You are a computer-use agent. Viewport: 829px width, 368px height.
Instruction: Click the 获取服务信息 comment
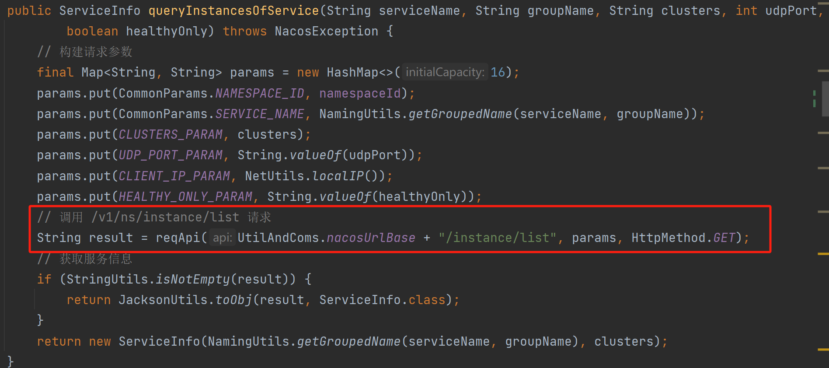[84, 259]
